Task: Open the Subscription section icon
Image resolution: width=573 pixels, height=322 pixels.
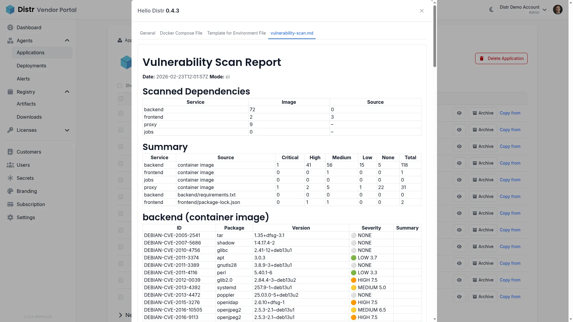Action: [10, 204]
